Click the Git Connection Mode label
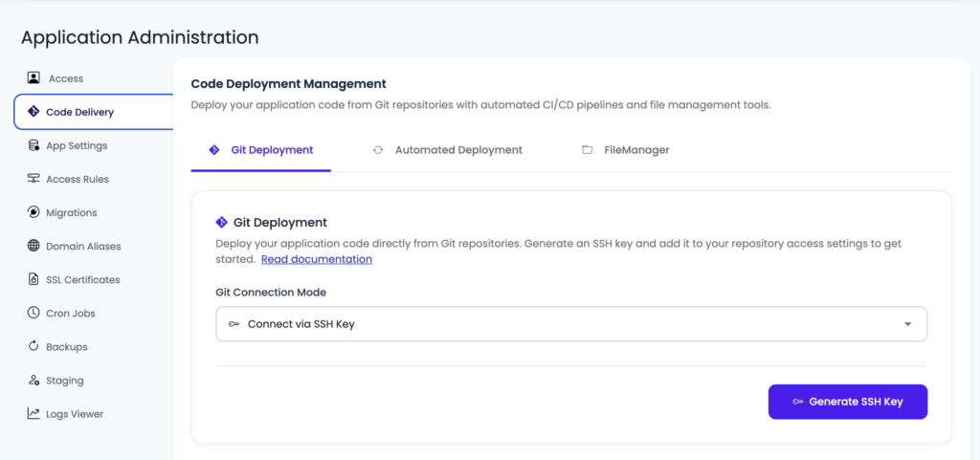980x460 pixels. pos(271,292)
